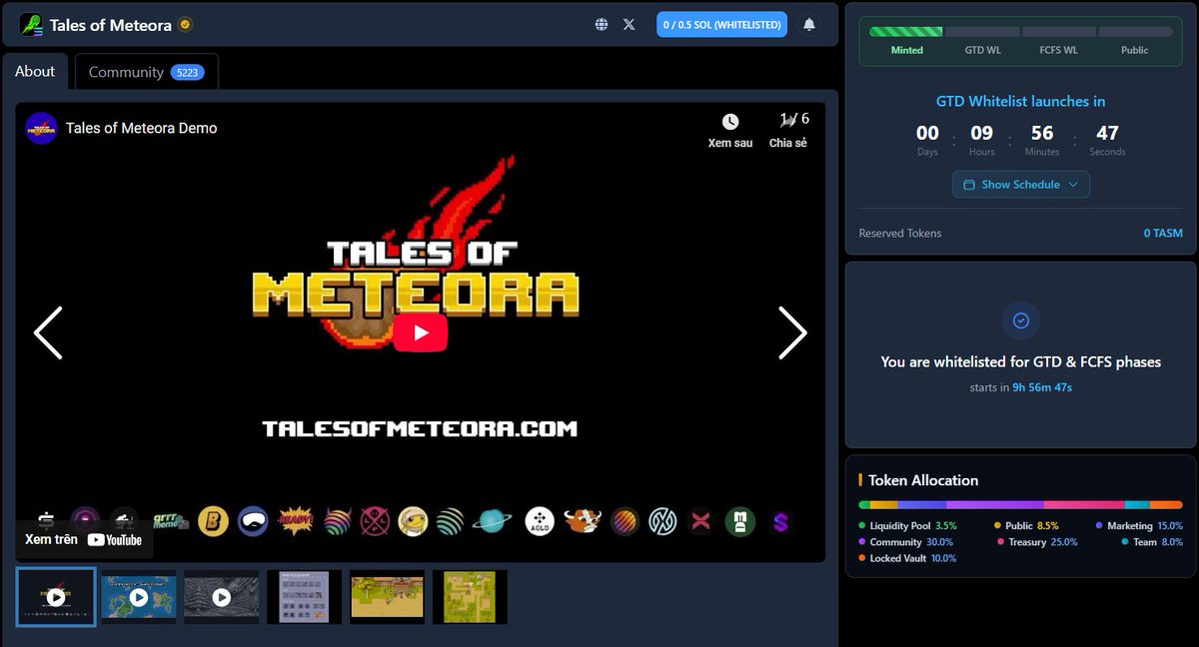Select the Public phase
The image size is (1199, 647).
(x=1135, y=50)
